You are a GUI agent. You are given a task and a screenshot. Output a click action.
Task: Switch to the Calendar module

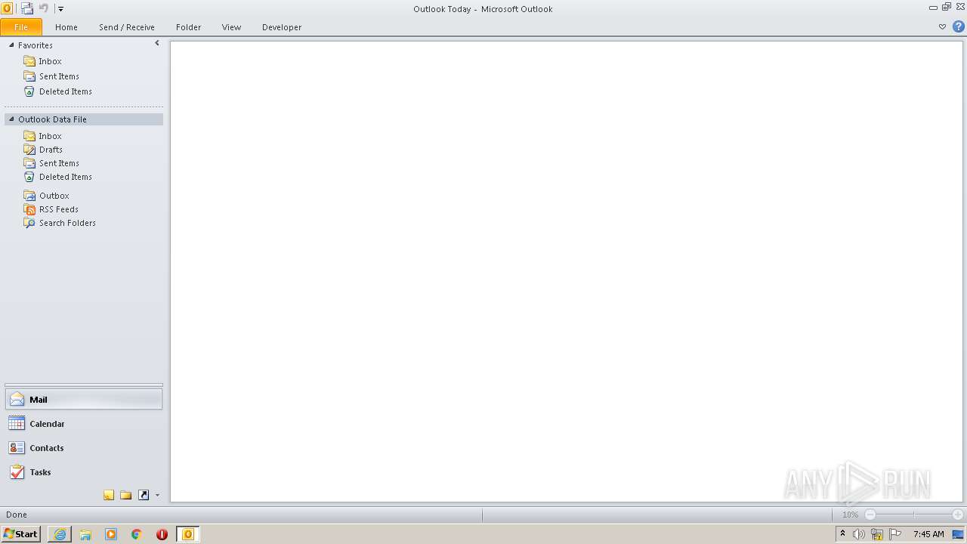pyautogui.click(x=84, y=424)
